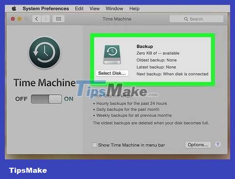Screen dimensions: 235x179
Task: Open the Apple menu
Action: click(14, 8)
